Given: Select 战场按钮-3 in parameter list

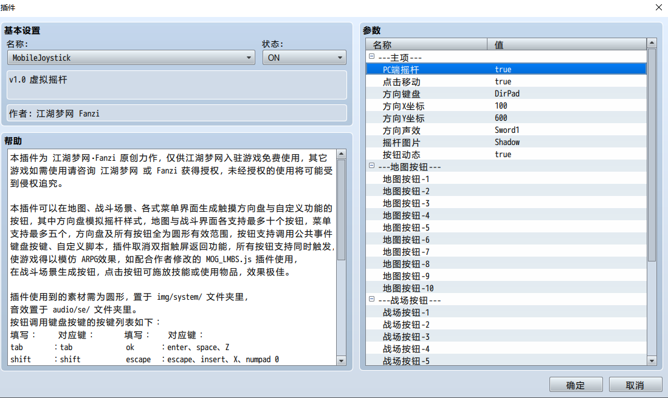Looking at the screenshot, I should (x=406, y=337).
